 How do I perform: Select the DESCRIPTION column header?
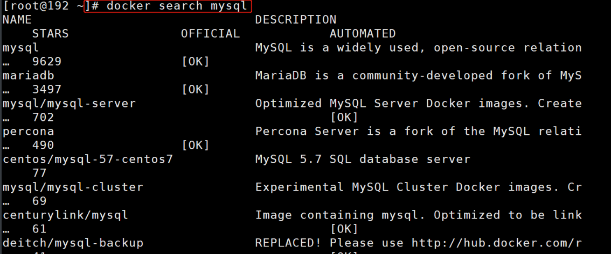pyautogui.click(x=295, y=20)
